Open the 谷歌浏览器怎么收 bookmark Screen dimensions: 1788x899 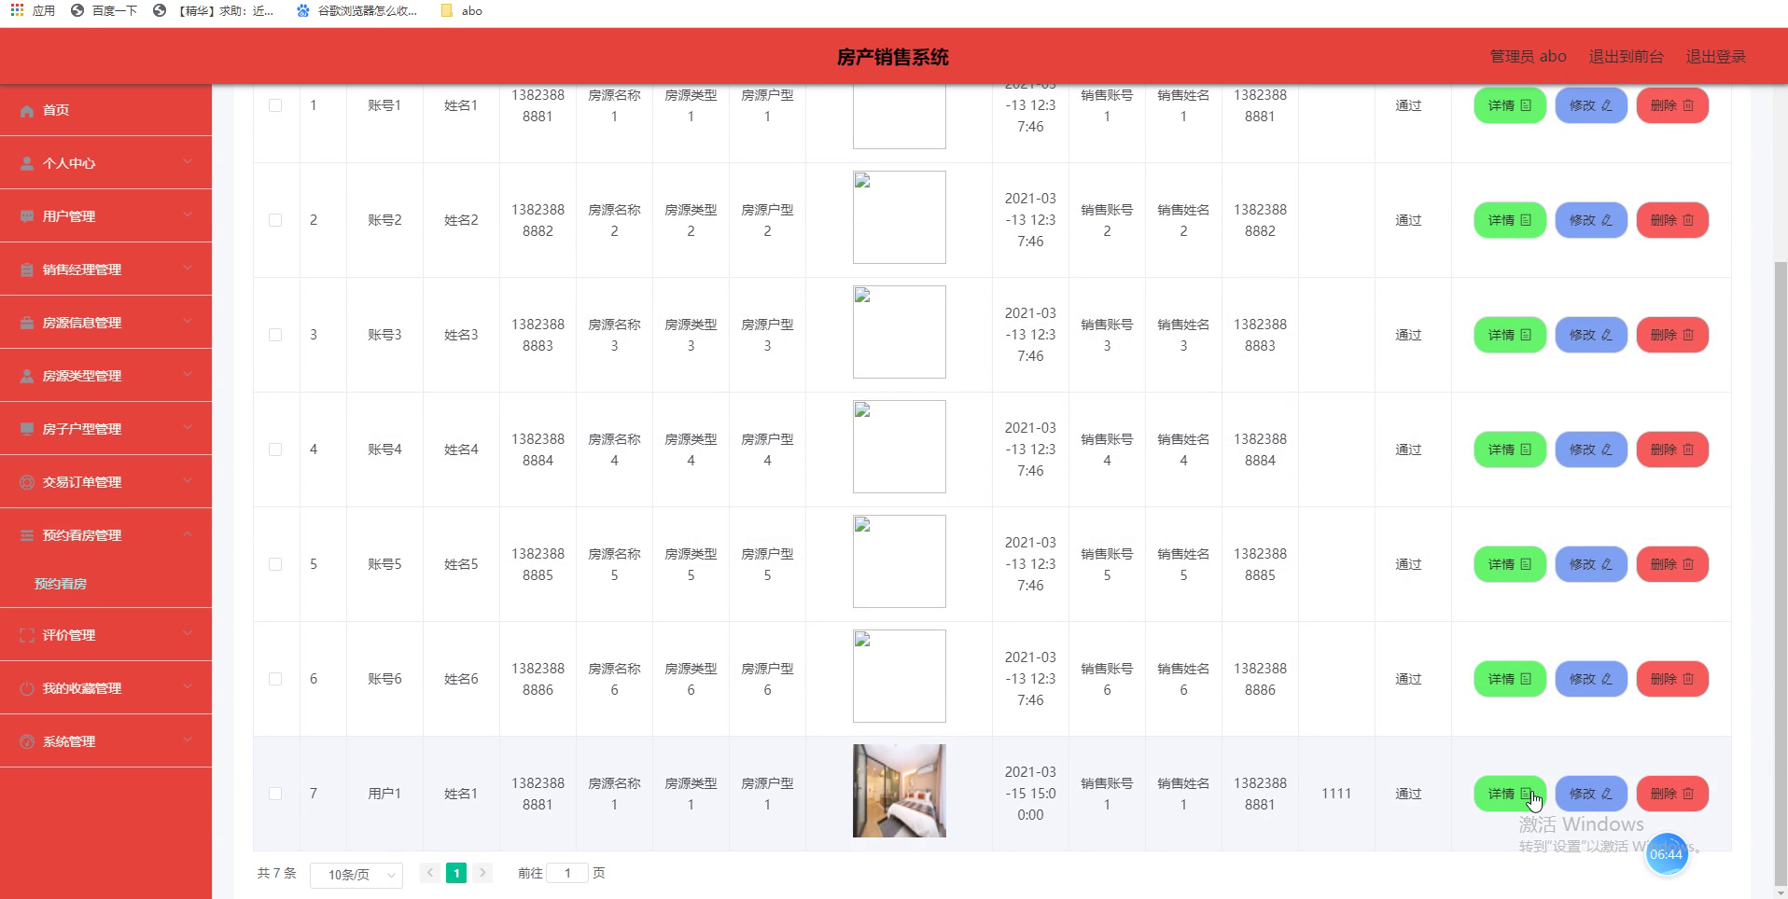356,10
